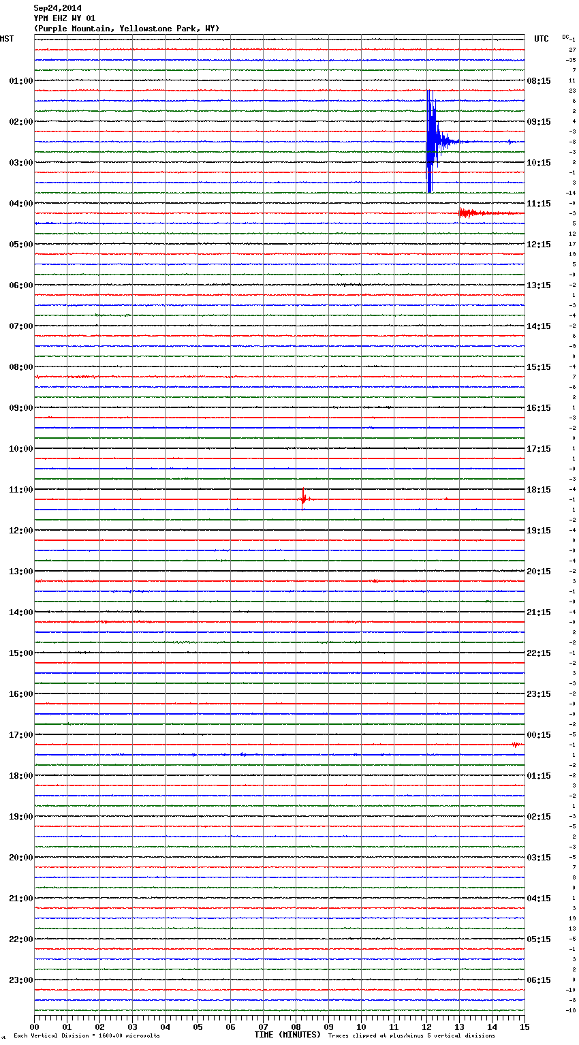Select the 17:00 MST row label
This screenshot has width=579, height=1045.
tap(20, 735)
